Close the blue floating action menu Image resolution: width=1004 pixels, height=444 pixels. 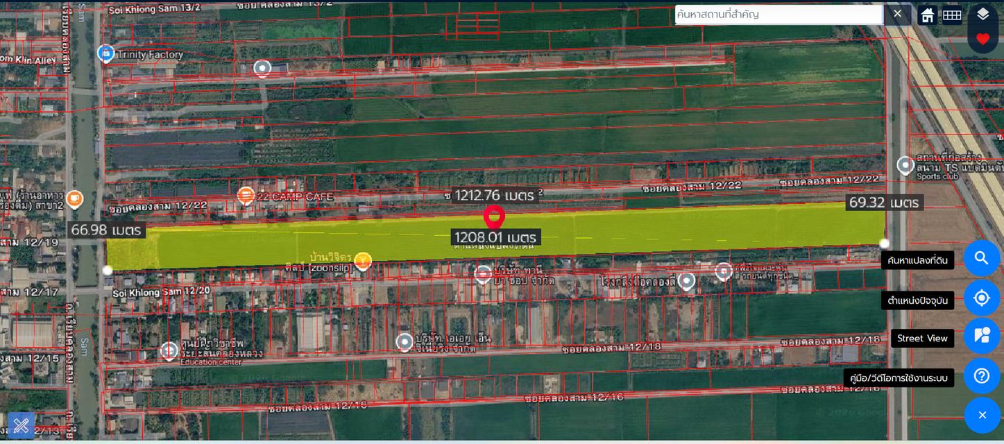(x=982, y=416)
